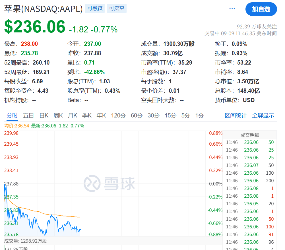Click the 可卖空 tag
This screenshot has height=250, width=285.
(117, 8)
